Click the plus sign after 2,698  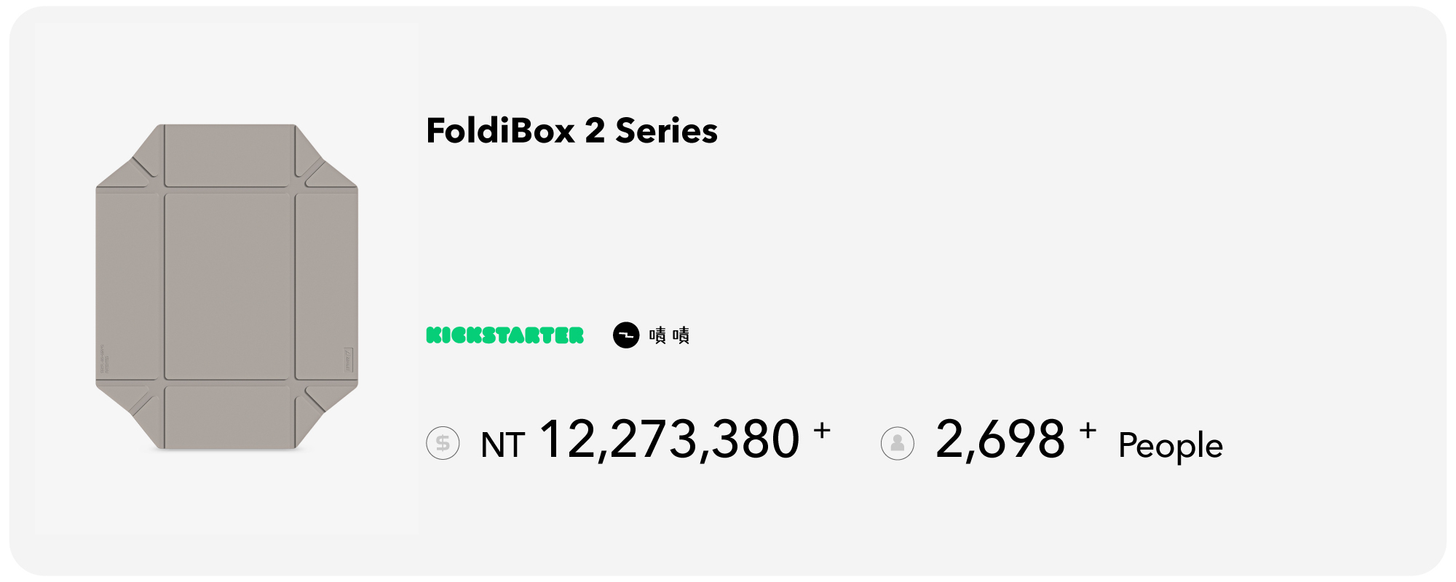tap(1088, 431)
